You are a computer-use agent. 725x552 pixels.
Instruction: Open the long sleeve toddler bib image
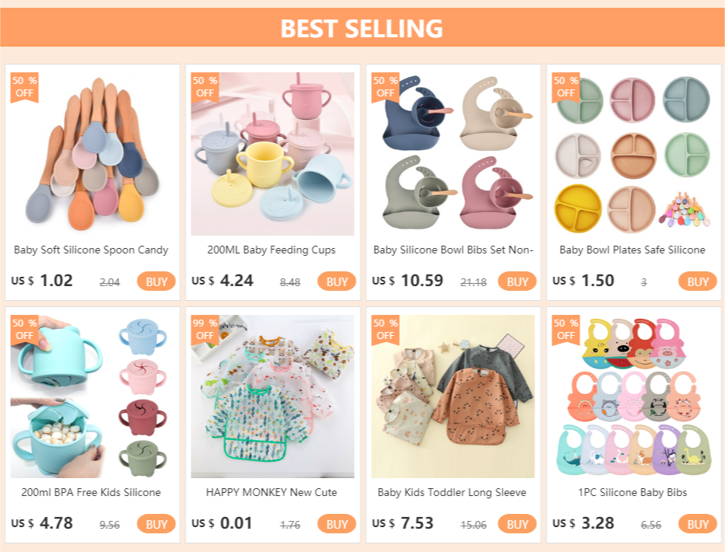coord(453,397)
